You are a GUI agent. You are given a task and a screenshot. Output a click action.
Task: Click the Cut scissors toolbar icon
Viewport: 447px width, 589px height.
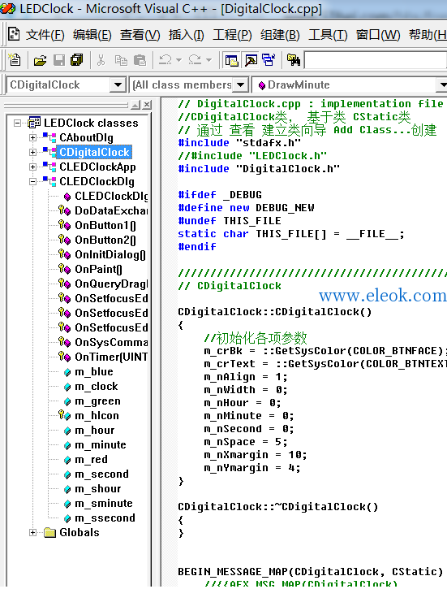click(101, 60)
